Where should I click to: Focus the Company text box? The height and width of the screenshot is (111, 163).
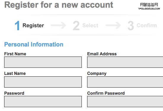point(125,82)
